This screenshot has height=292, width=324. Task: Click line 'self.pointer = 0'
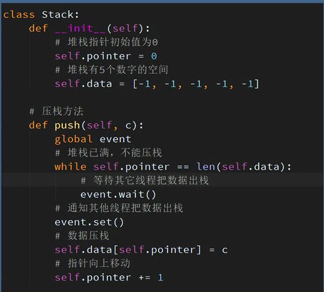point(106,56)
